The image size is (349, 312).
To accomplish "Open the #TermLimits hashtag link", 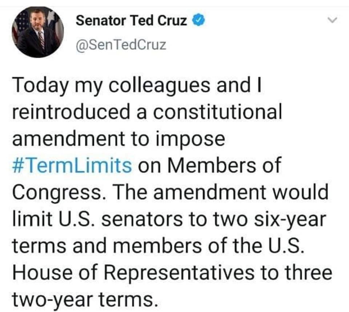I will pos(72,166).
